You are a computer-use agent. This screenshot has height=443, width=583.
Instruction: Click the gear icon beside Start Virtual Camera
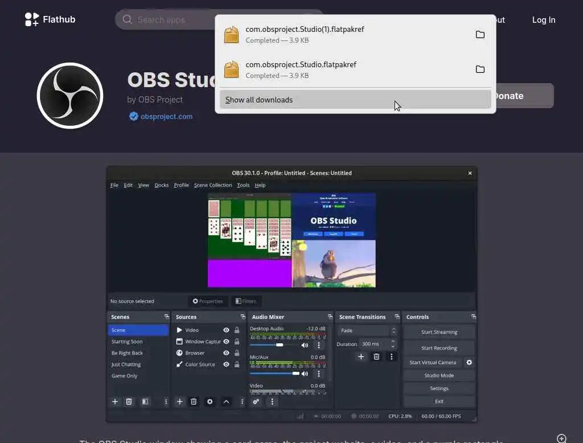coord(469,362)
